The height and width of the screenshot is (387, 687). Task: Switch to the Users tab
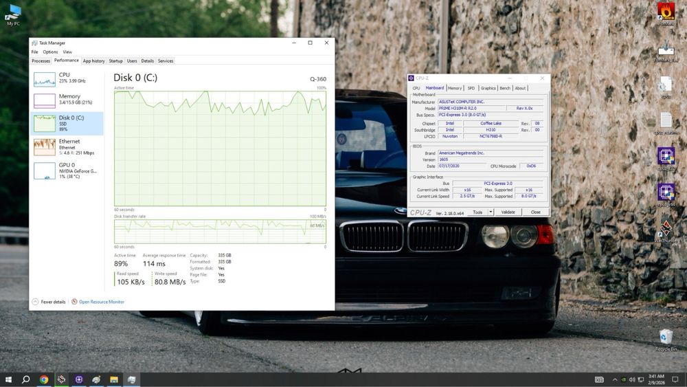click(x=132, y=61)
